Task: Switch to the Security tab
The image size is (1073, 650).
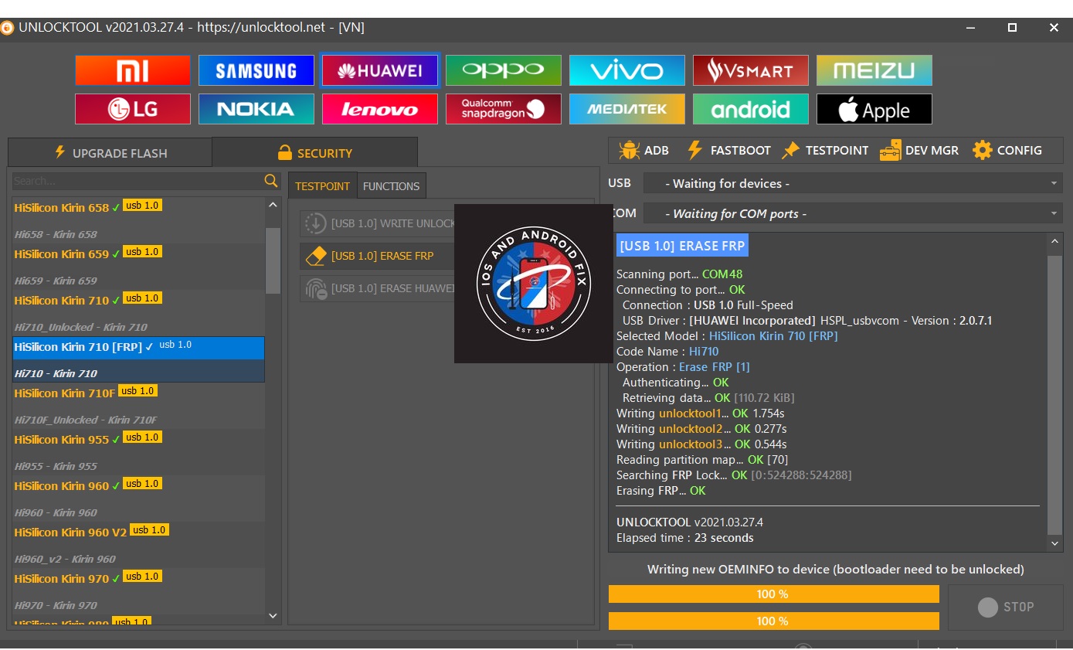Action: pos(315,152)
